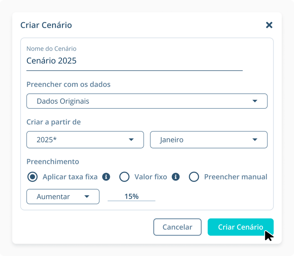
Task: Click the caret arrow of the 2025* selector
Action: tap(131, 140)
